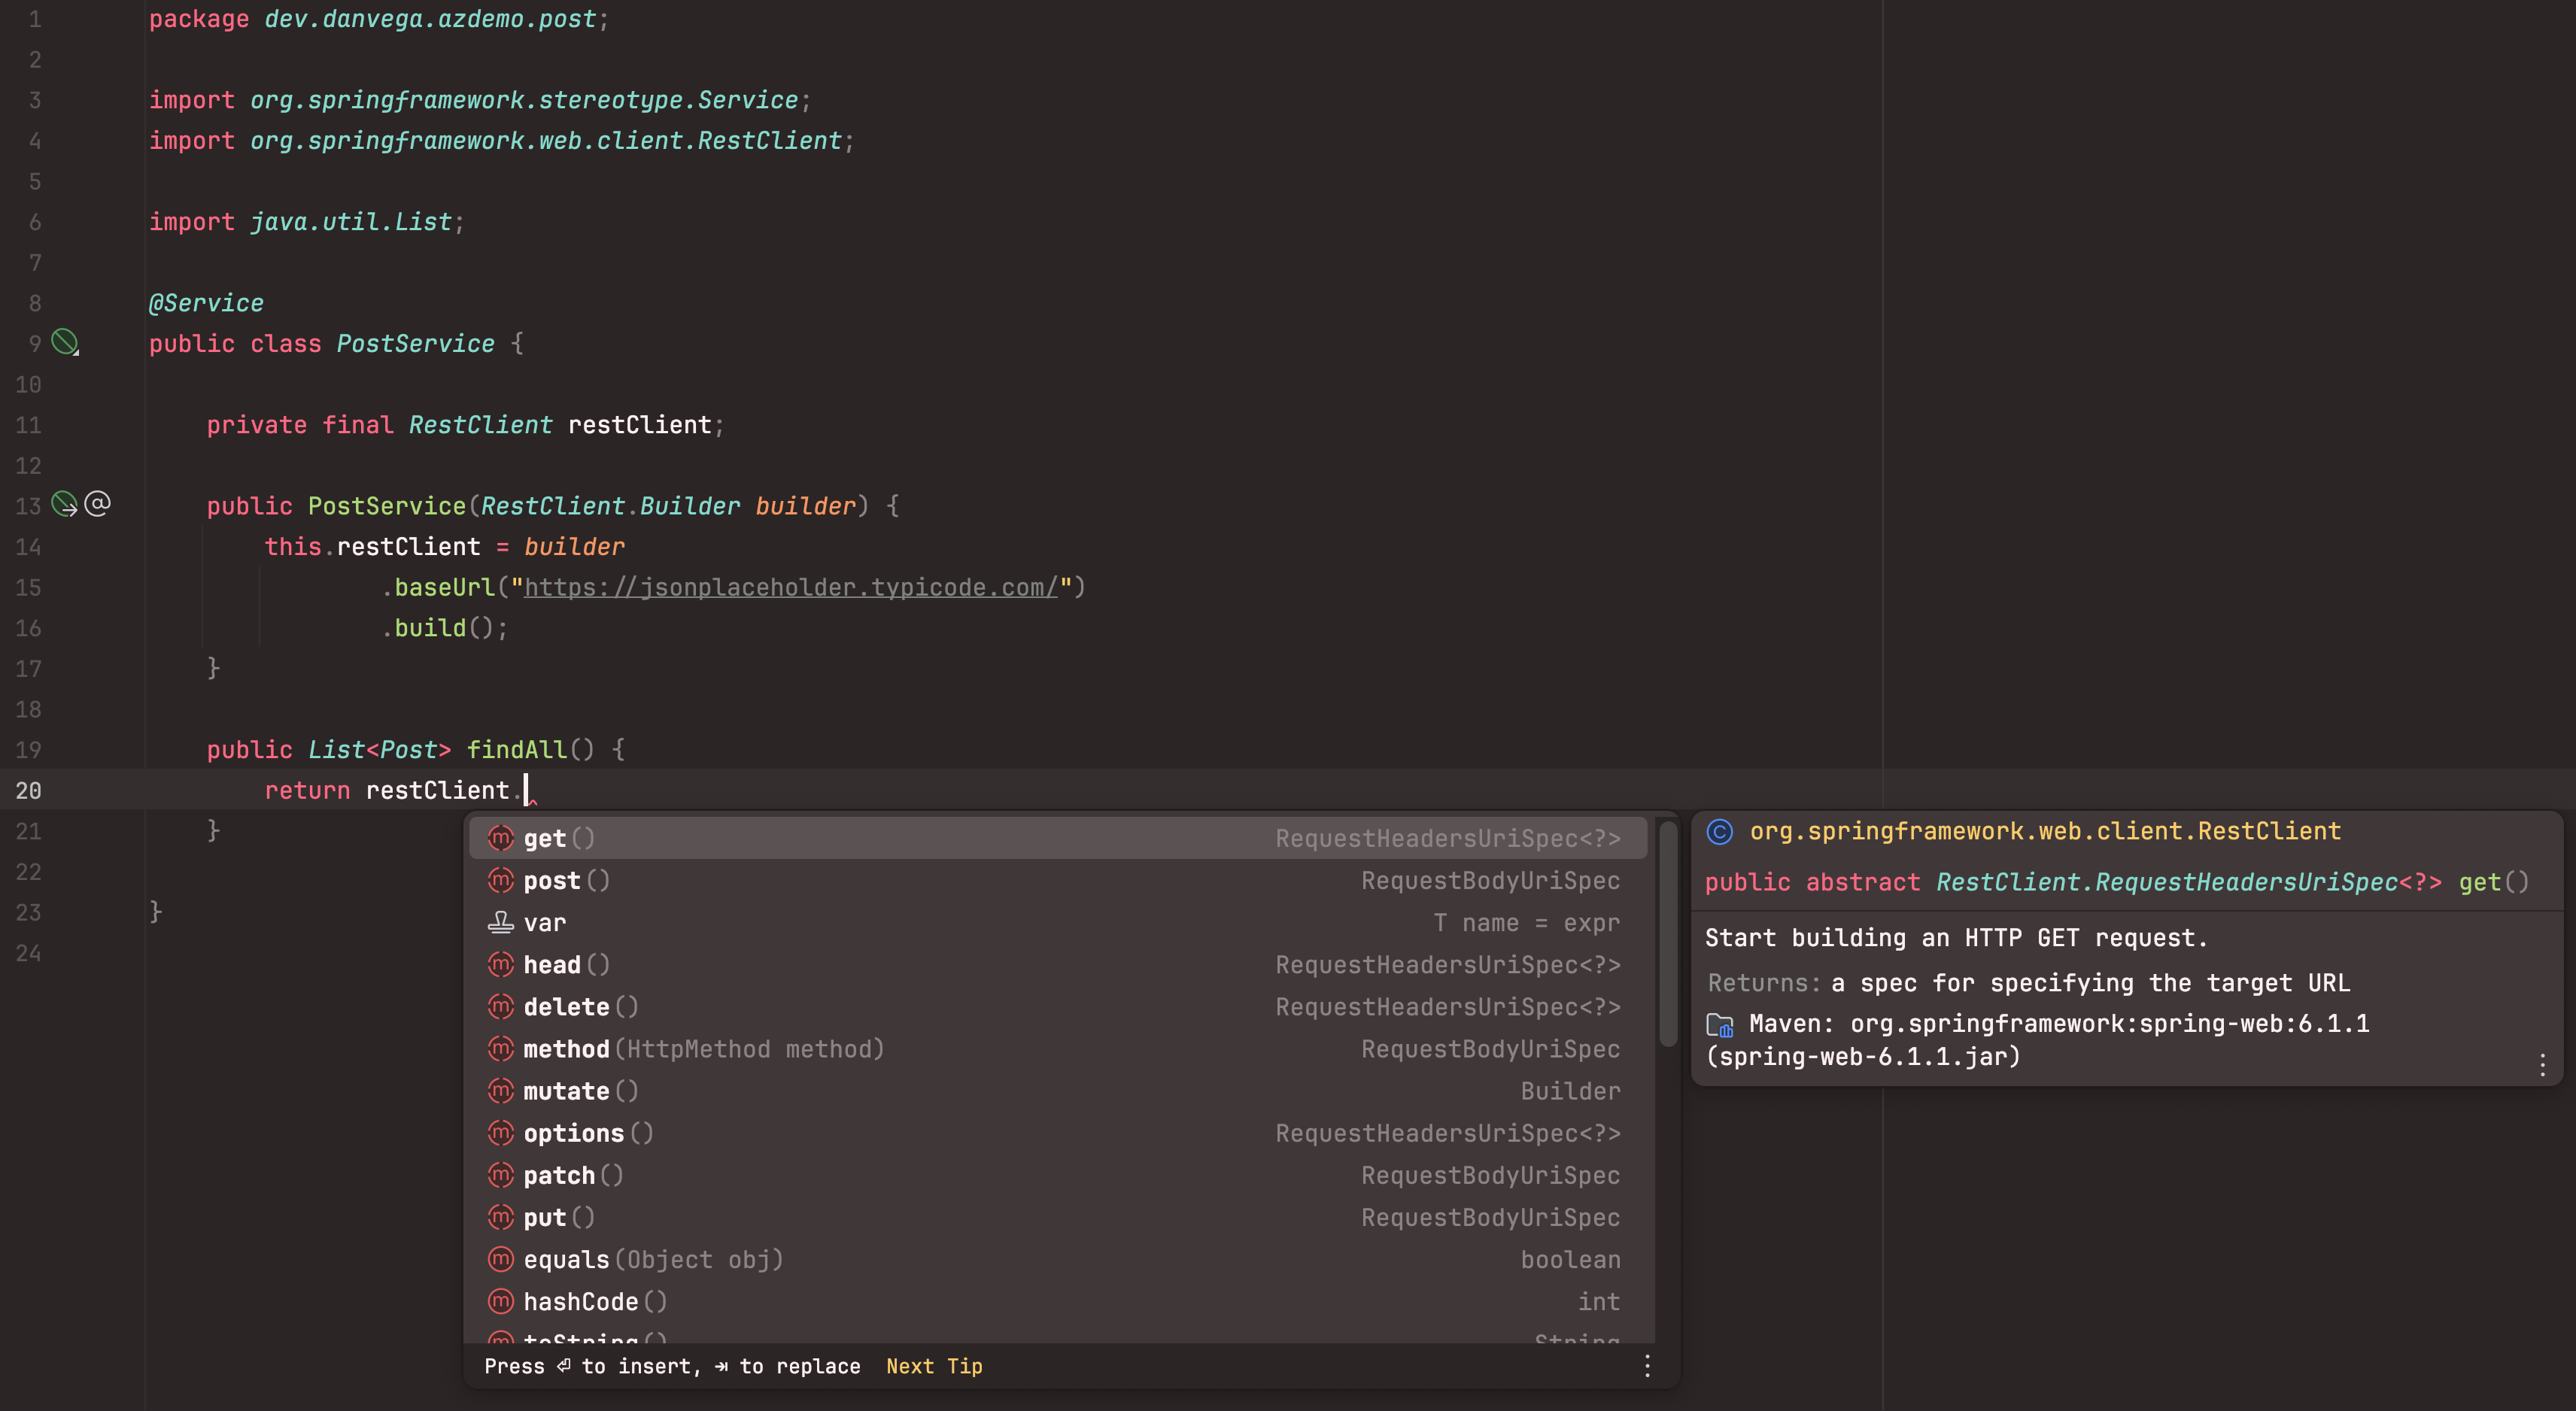
Task: Select the patch() completion suggestion
Action: click(x=1058, y=1174)
